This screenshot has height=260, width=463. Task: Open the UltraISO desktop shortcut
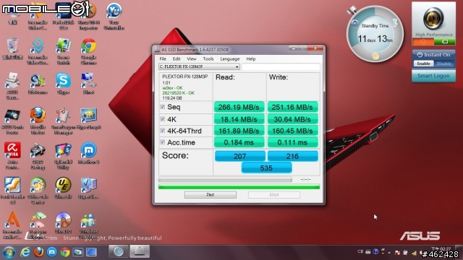[63, 222]
